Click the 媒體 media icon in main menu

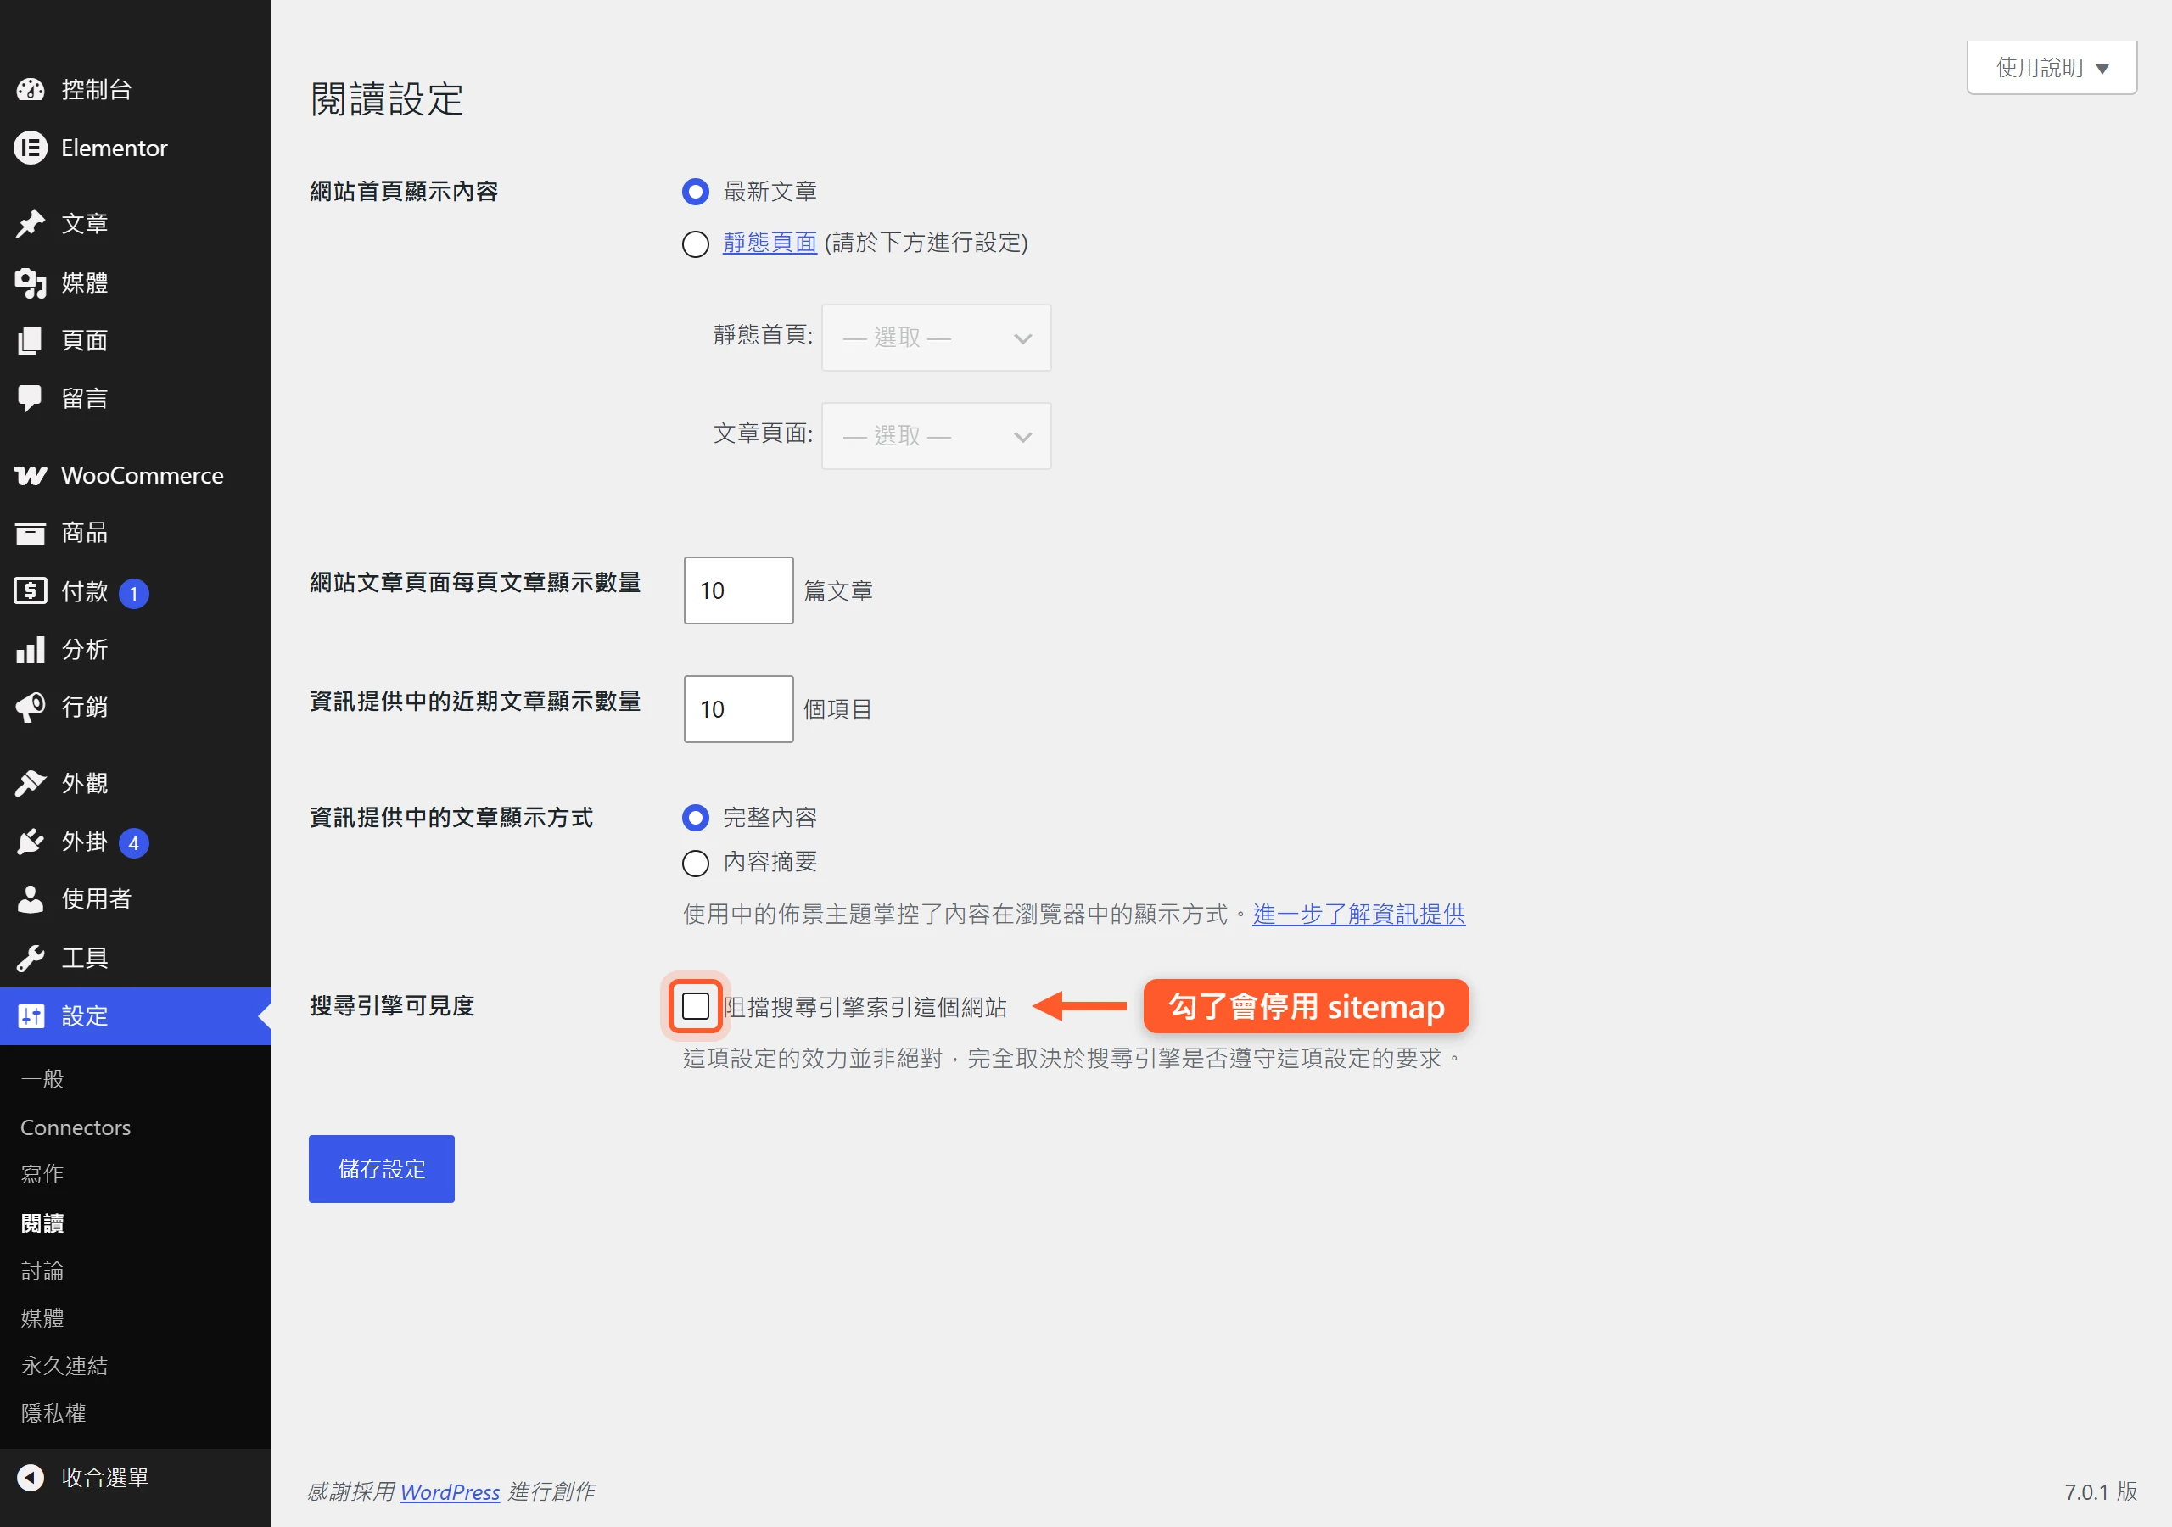click(x=31, y=282)
